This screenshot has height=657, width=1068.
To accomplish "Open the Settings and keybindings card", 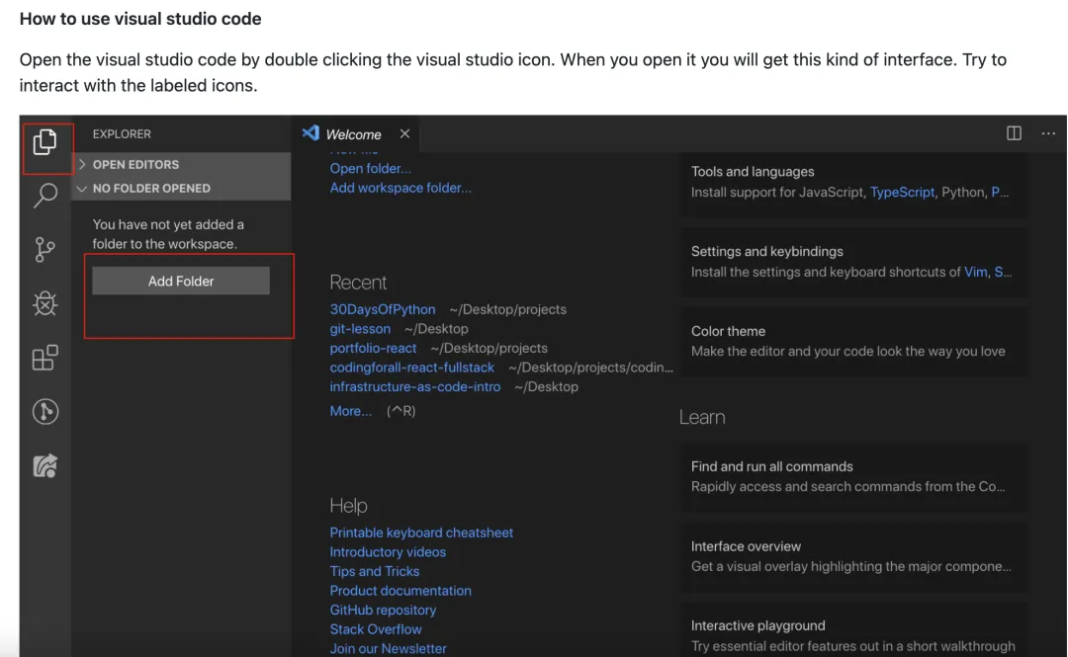I will click(854, 262).
